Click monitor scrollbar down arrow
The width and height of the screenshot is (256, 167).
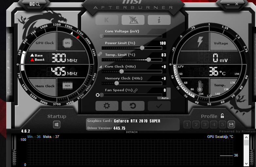coord(246,163)
